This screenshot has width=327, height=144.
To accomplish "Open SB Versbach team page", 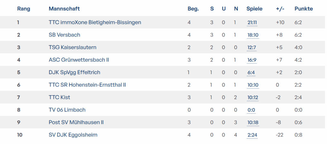I will tap(65, 35).
